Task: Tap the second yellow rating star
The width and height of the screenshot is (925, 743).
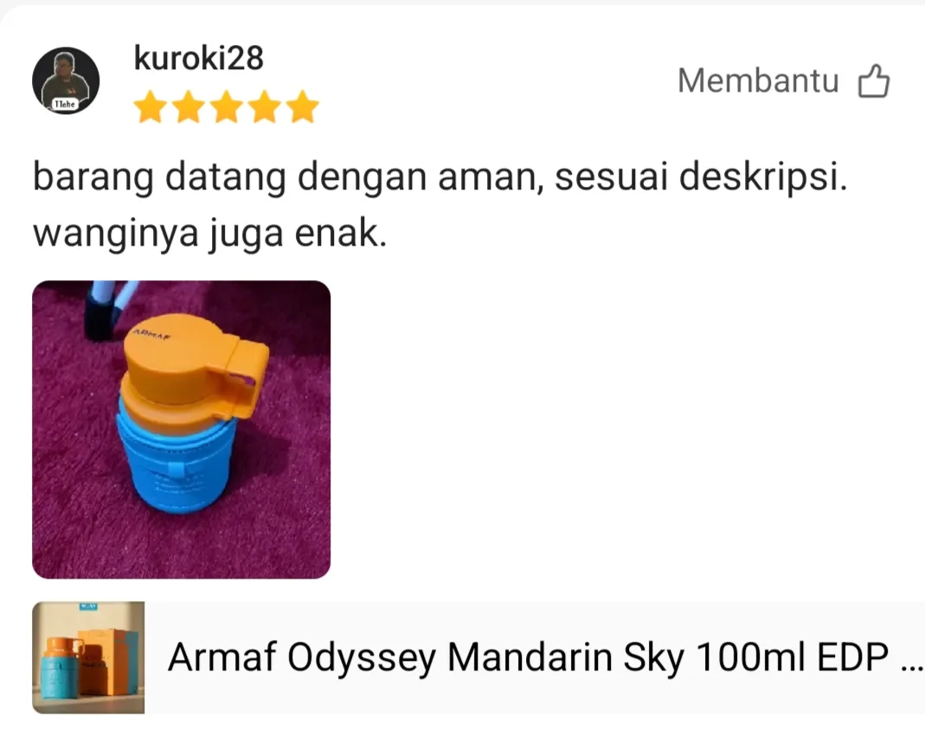Action: pos(188,106)
